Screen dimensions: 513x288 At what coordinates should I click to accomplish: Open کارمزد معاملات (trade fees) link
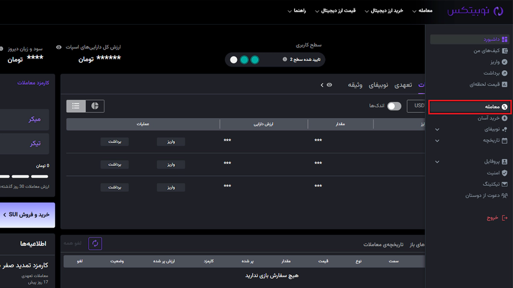[33, 83]
